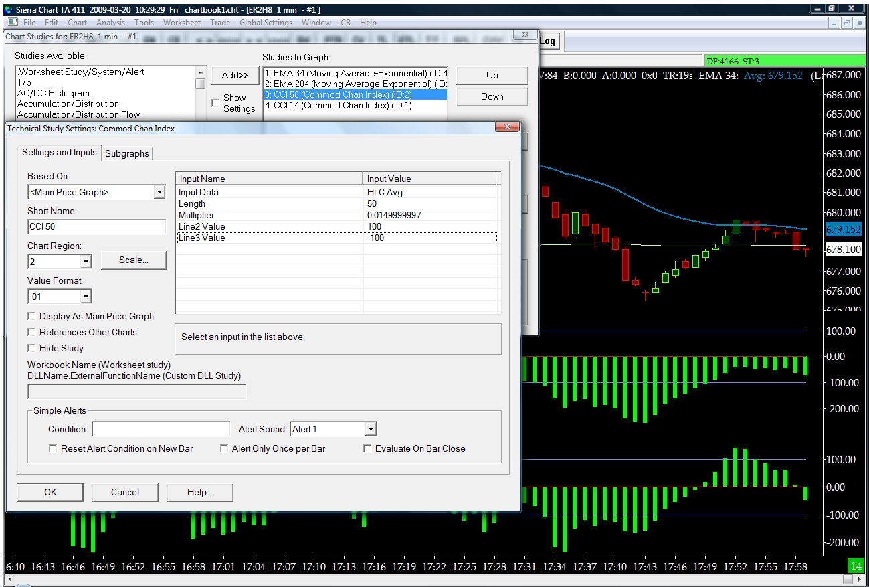This screenshot has width=869, height=587.
Task: Click the Input Name column header
Action: pos(270,179)
